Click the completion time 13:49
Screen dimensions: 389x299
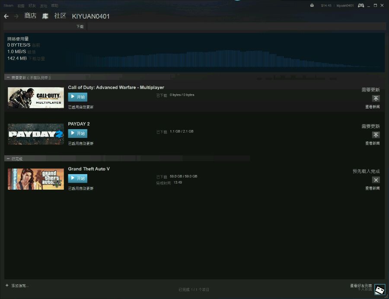(x=178, y=182)
